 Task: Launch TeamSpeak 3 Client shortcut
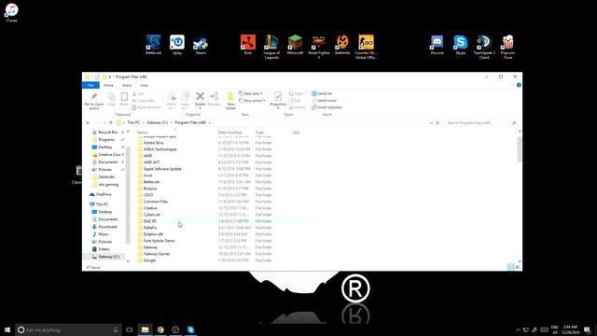tap(484, 47)
